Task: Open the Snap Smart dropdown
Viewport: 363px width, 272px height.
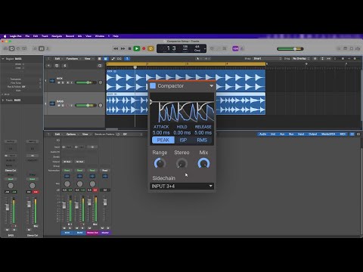Action: pos(267,59)
